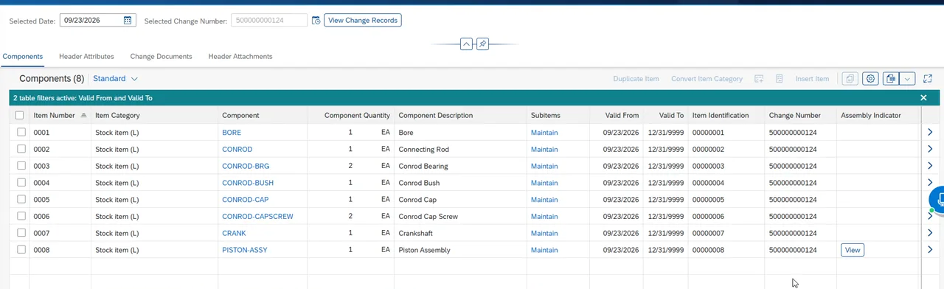Select checkbox for item 0006
The height and width of the screenshot is (289, 944).
tap(21, 216)
